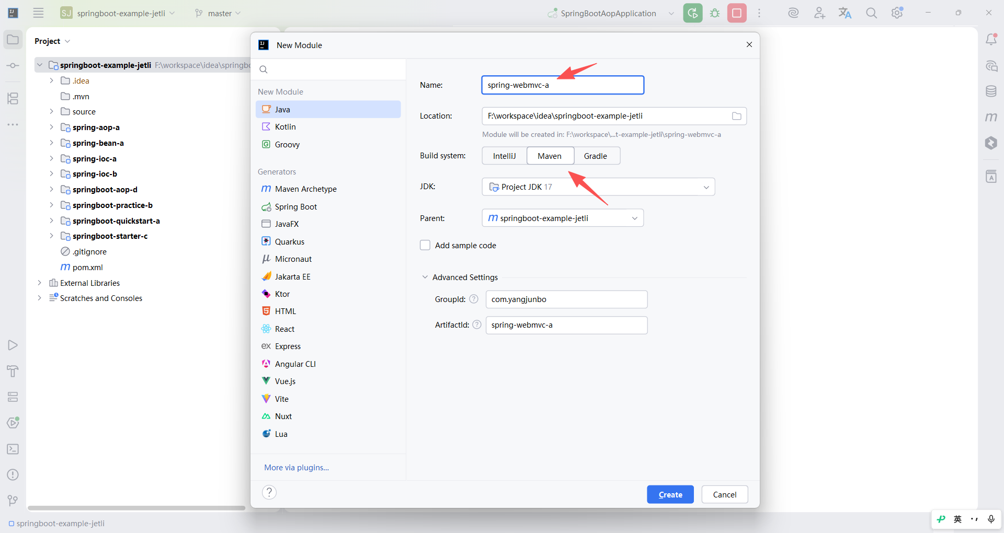Cancel the New Module dialog

tap(725, 494)
